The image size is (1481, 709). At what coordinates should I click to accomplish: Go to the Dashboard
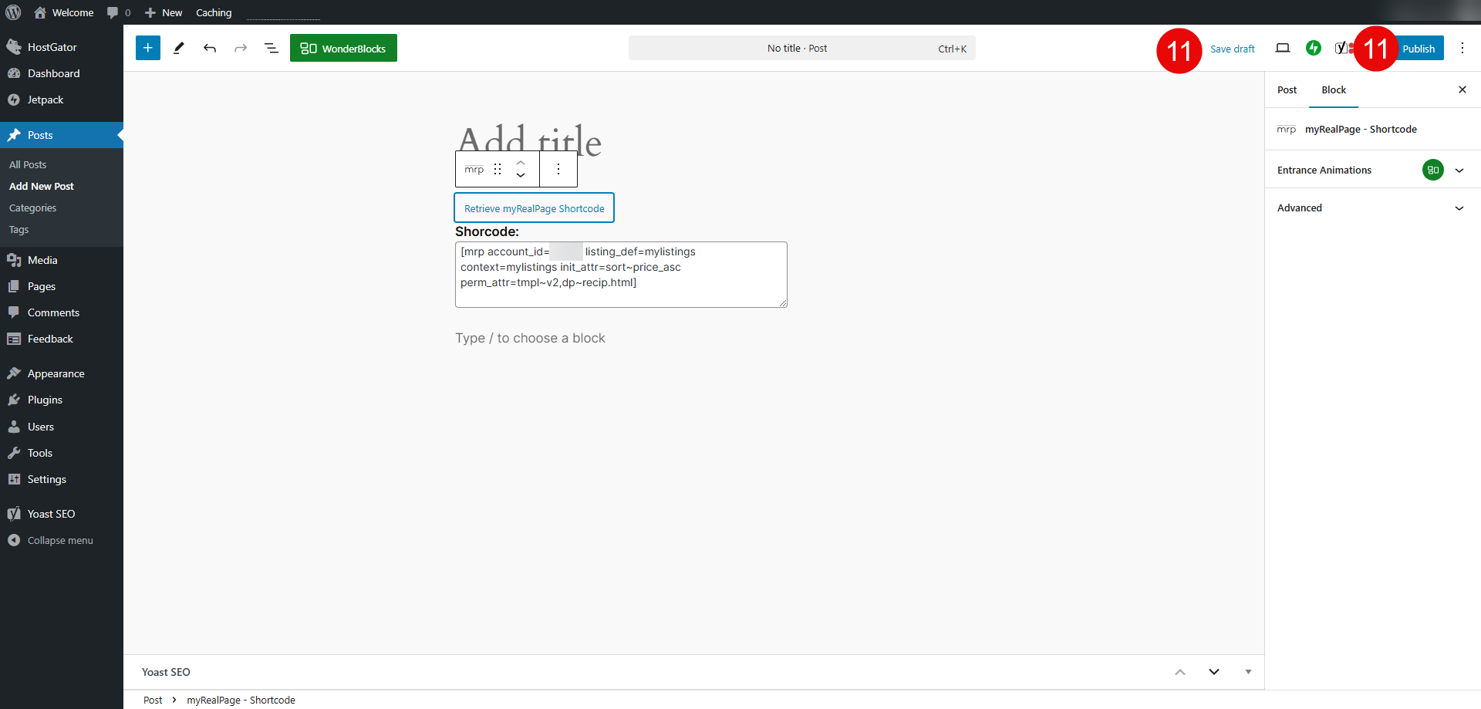(x=62, y=73)
